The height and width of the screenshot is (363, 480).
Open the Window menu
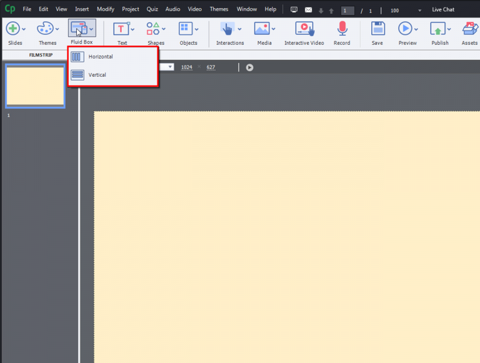pyautogui.click(x=247, y=9)
